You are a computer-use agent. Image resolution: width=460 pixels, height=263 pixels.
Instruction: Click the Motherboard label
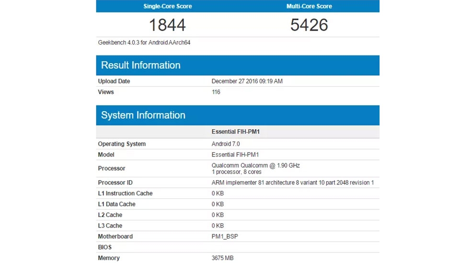coord(115,236)
